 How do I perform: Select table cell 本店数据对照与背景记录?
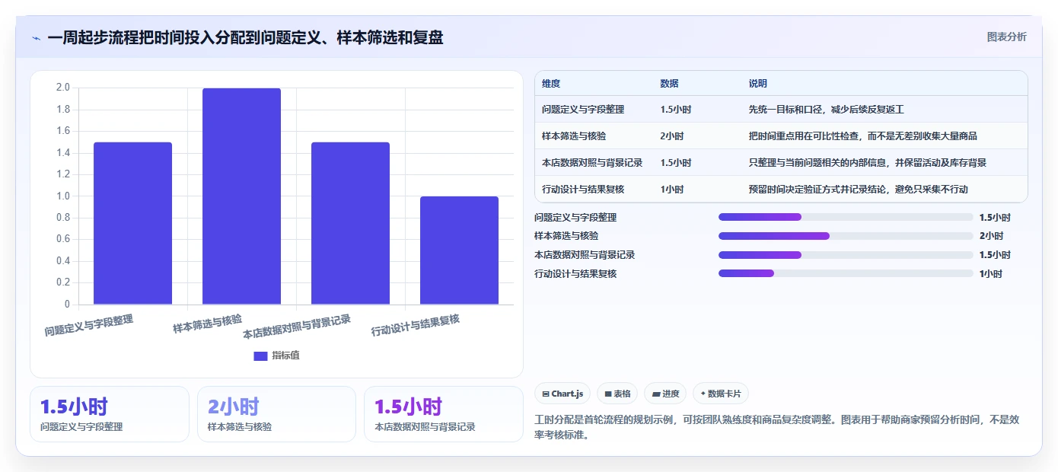tap(592, 163)
